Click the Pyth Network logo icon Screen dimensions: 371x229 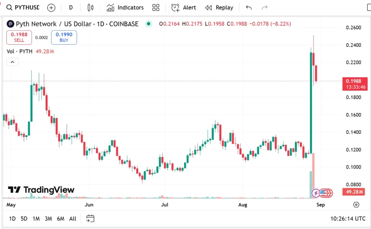tap(11, 24)
